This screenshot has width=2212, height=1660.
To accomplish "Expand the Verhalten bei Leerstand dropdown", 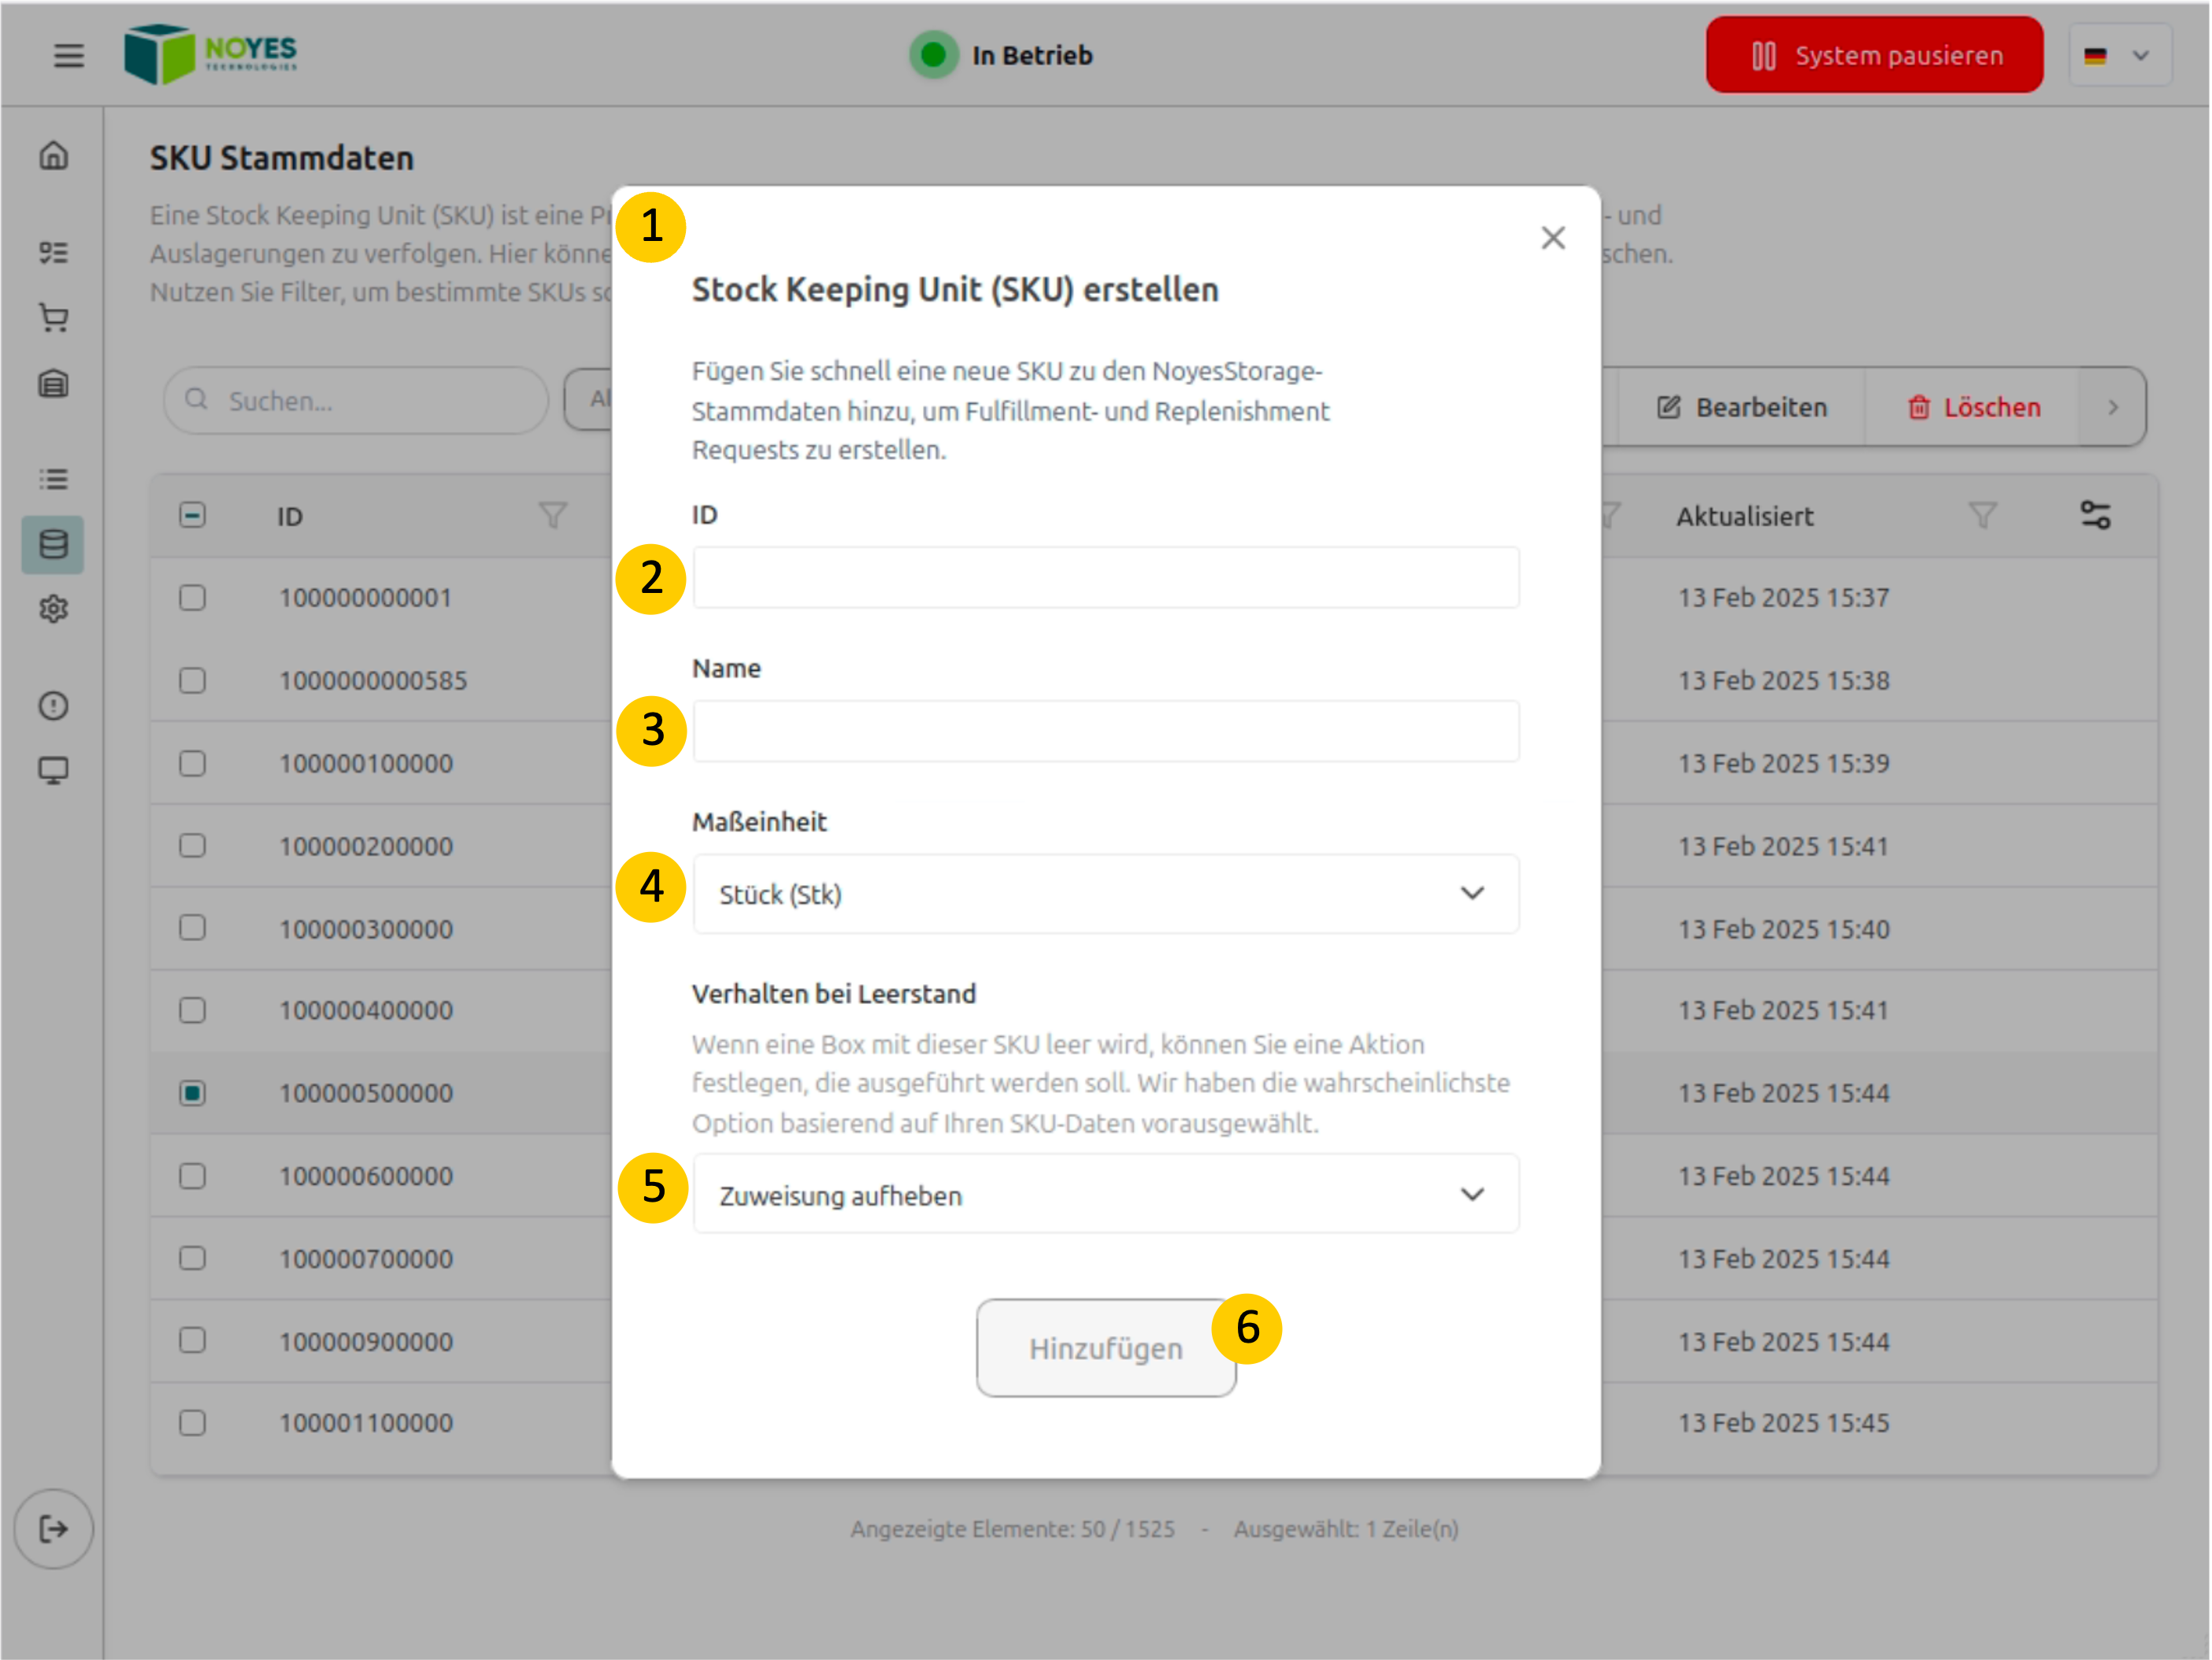I will 1106,1195.
